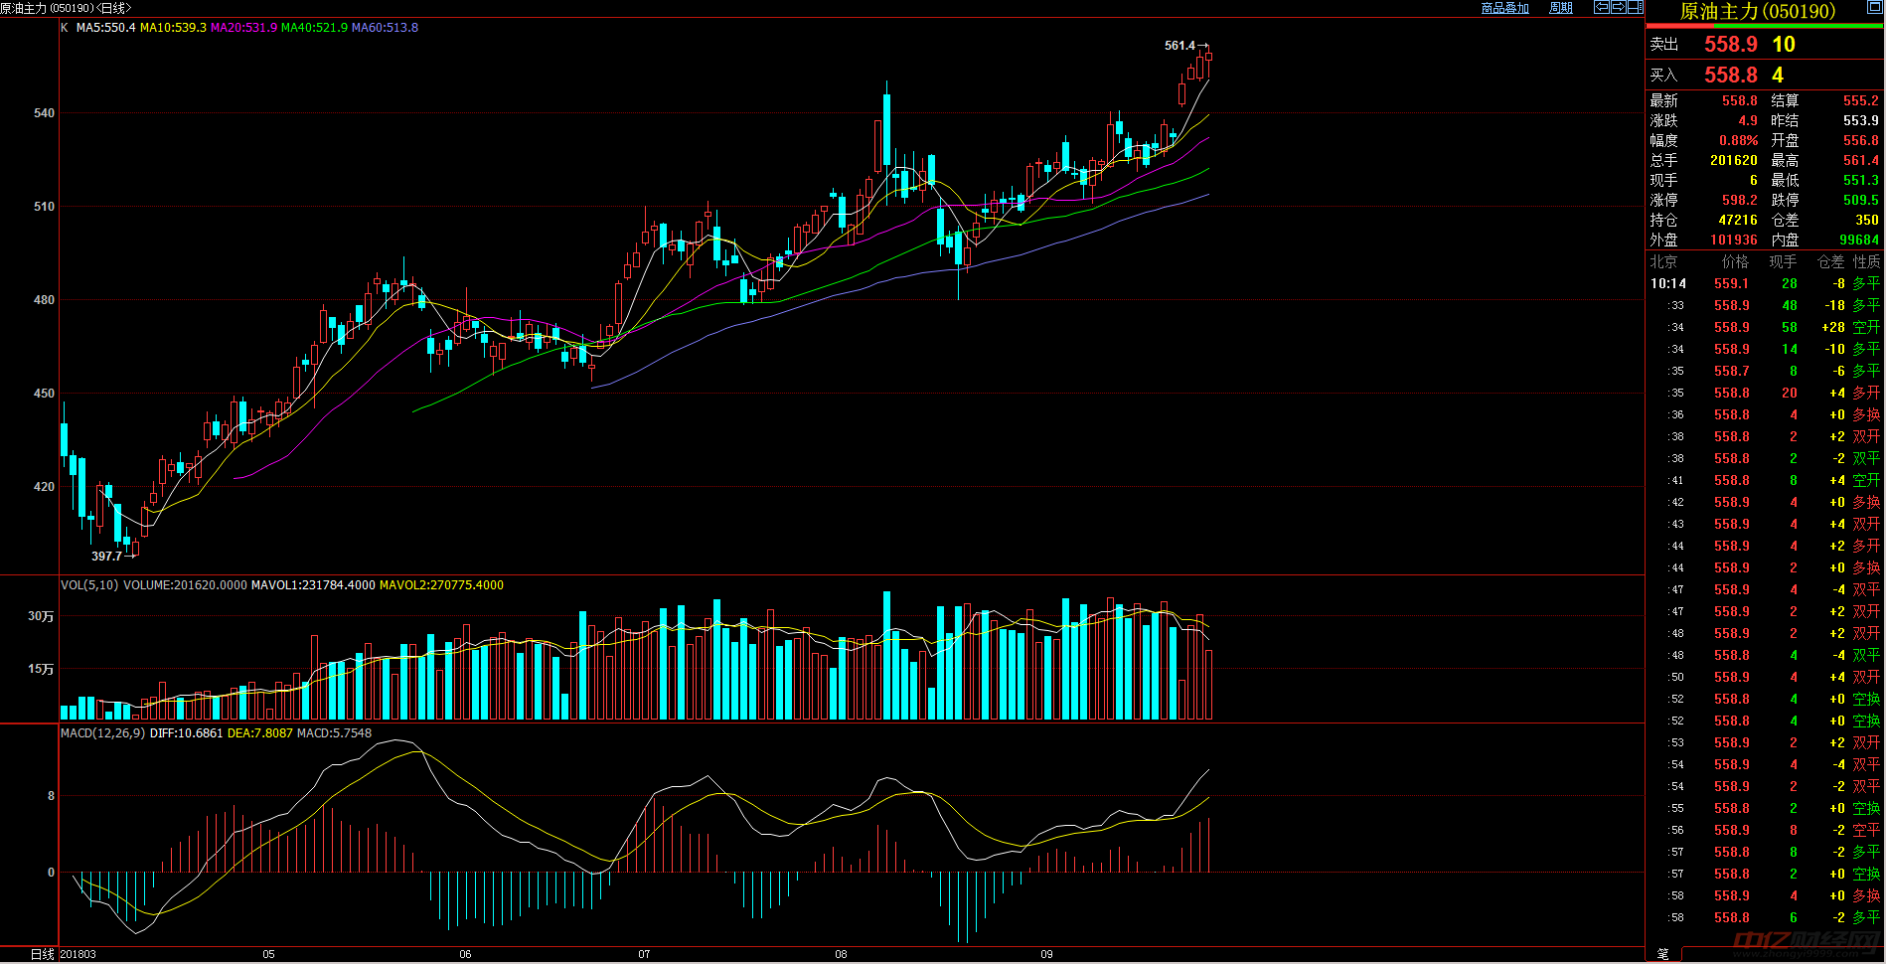Toggle the side panel layout icon
Screen dimensions: 1886x964
coord(1635,7)
